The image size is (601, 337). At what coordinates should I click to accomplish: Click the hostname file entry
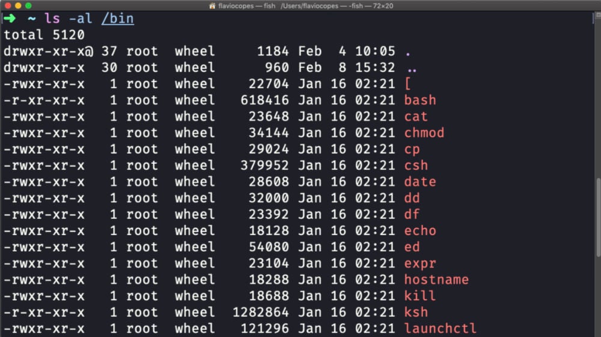436,279
